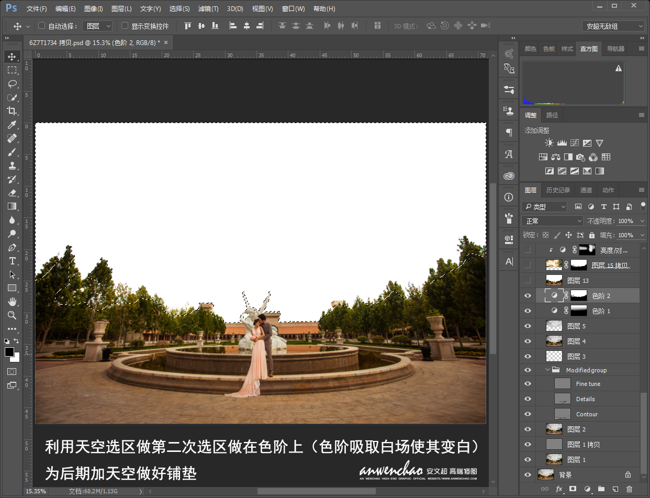Show the 图层 13 layer

(528, 280)
